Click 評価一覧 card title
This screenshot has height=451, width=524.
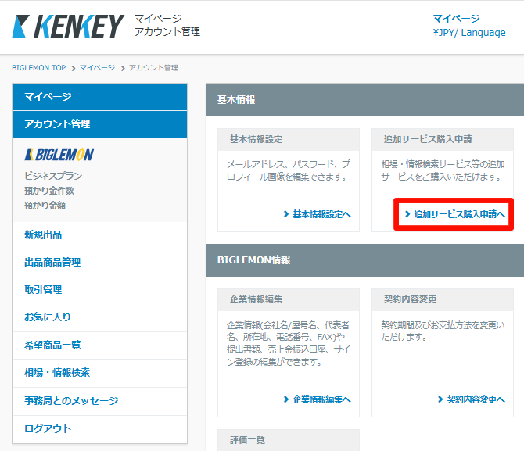pos(247,440)
